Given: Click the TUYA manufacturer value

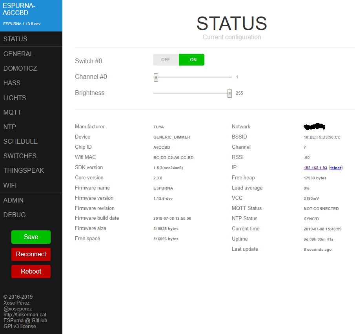Looking at the screenshot, I should pyautogui.click(x=158, y=127).
